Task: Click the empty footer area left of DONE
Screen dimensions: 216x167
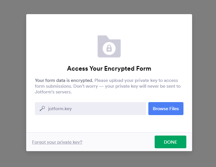Action: click(118, 142)
